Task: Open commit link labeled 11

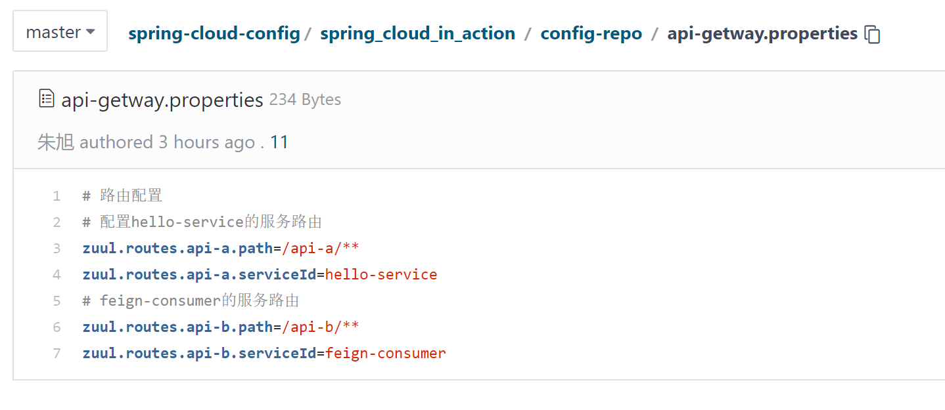Action: (x=279, y=142)
